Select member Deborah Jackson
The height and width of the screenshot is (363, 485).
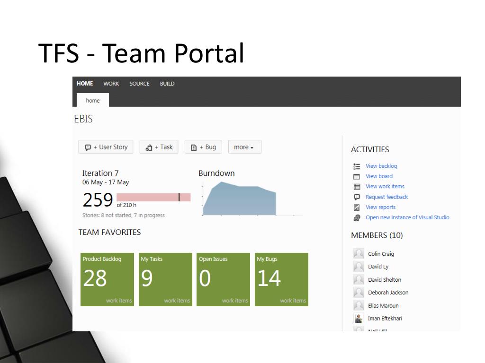[x=388, y=292]
